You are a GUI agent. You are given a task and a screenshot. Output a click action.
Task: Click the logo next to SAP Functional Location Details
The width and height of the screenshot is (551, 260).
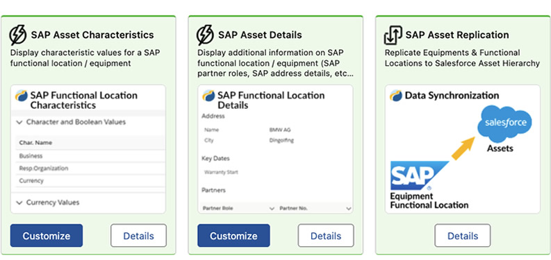(x=209, y=96)
